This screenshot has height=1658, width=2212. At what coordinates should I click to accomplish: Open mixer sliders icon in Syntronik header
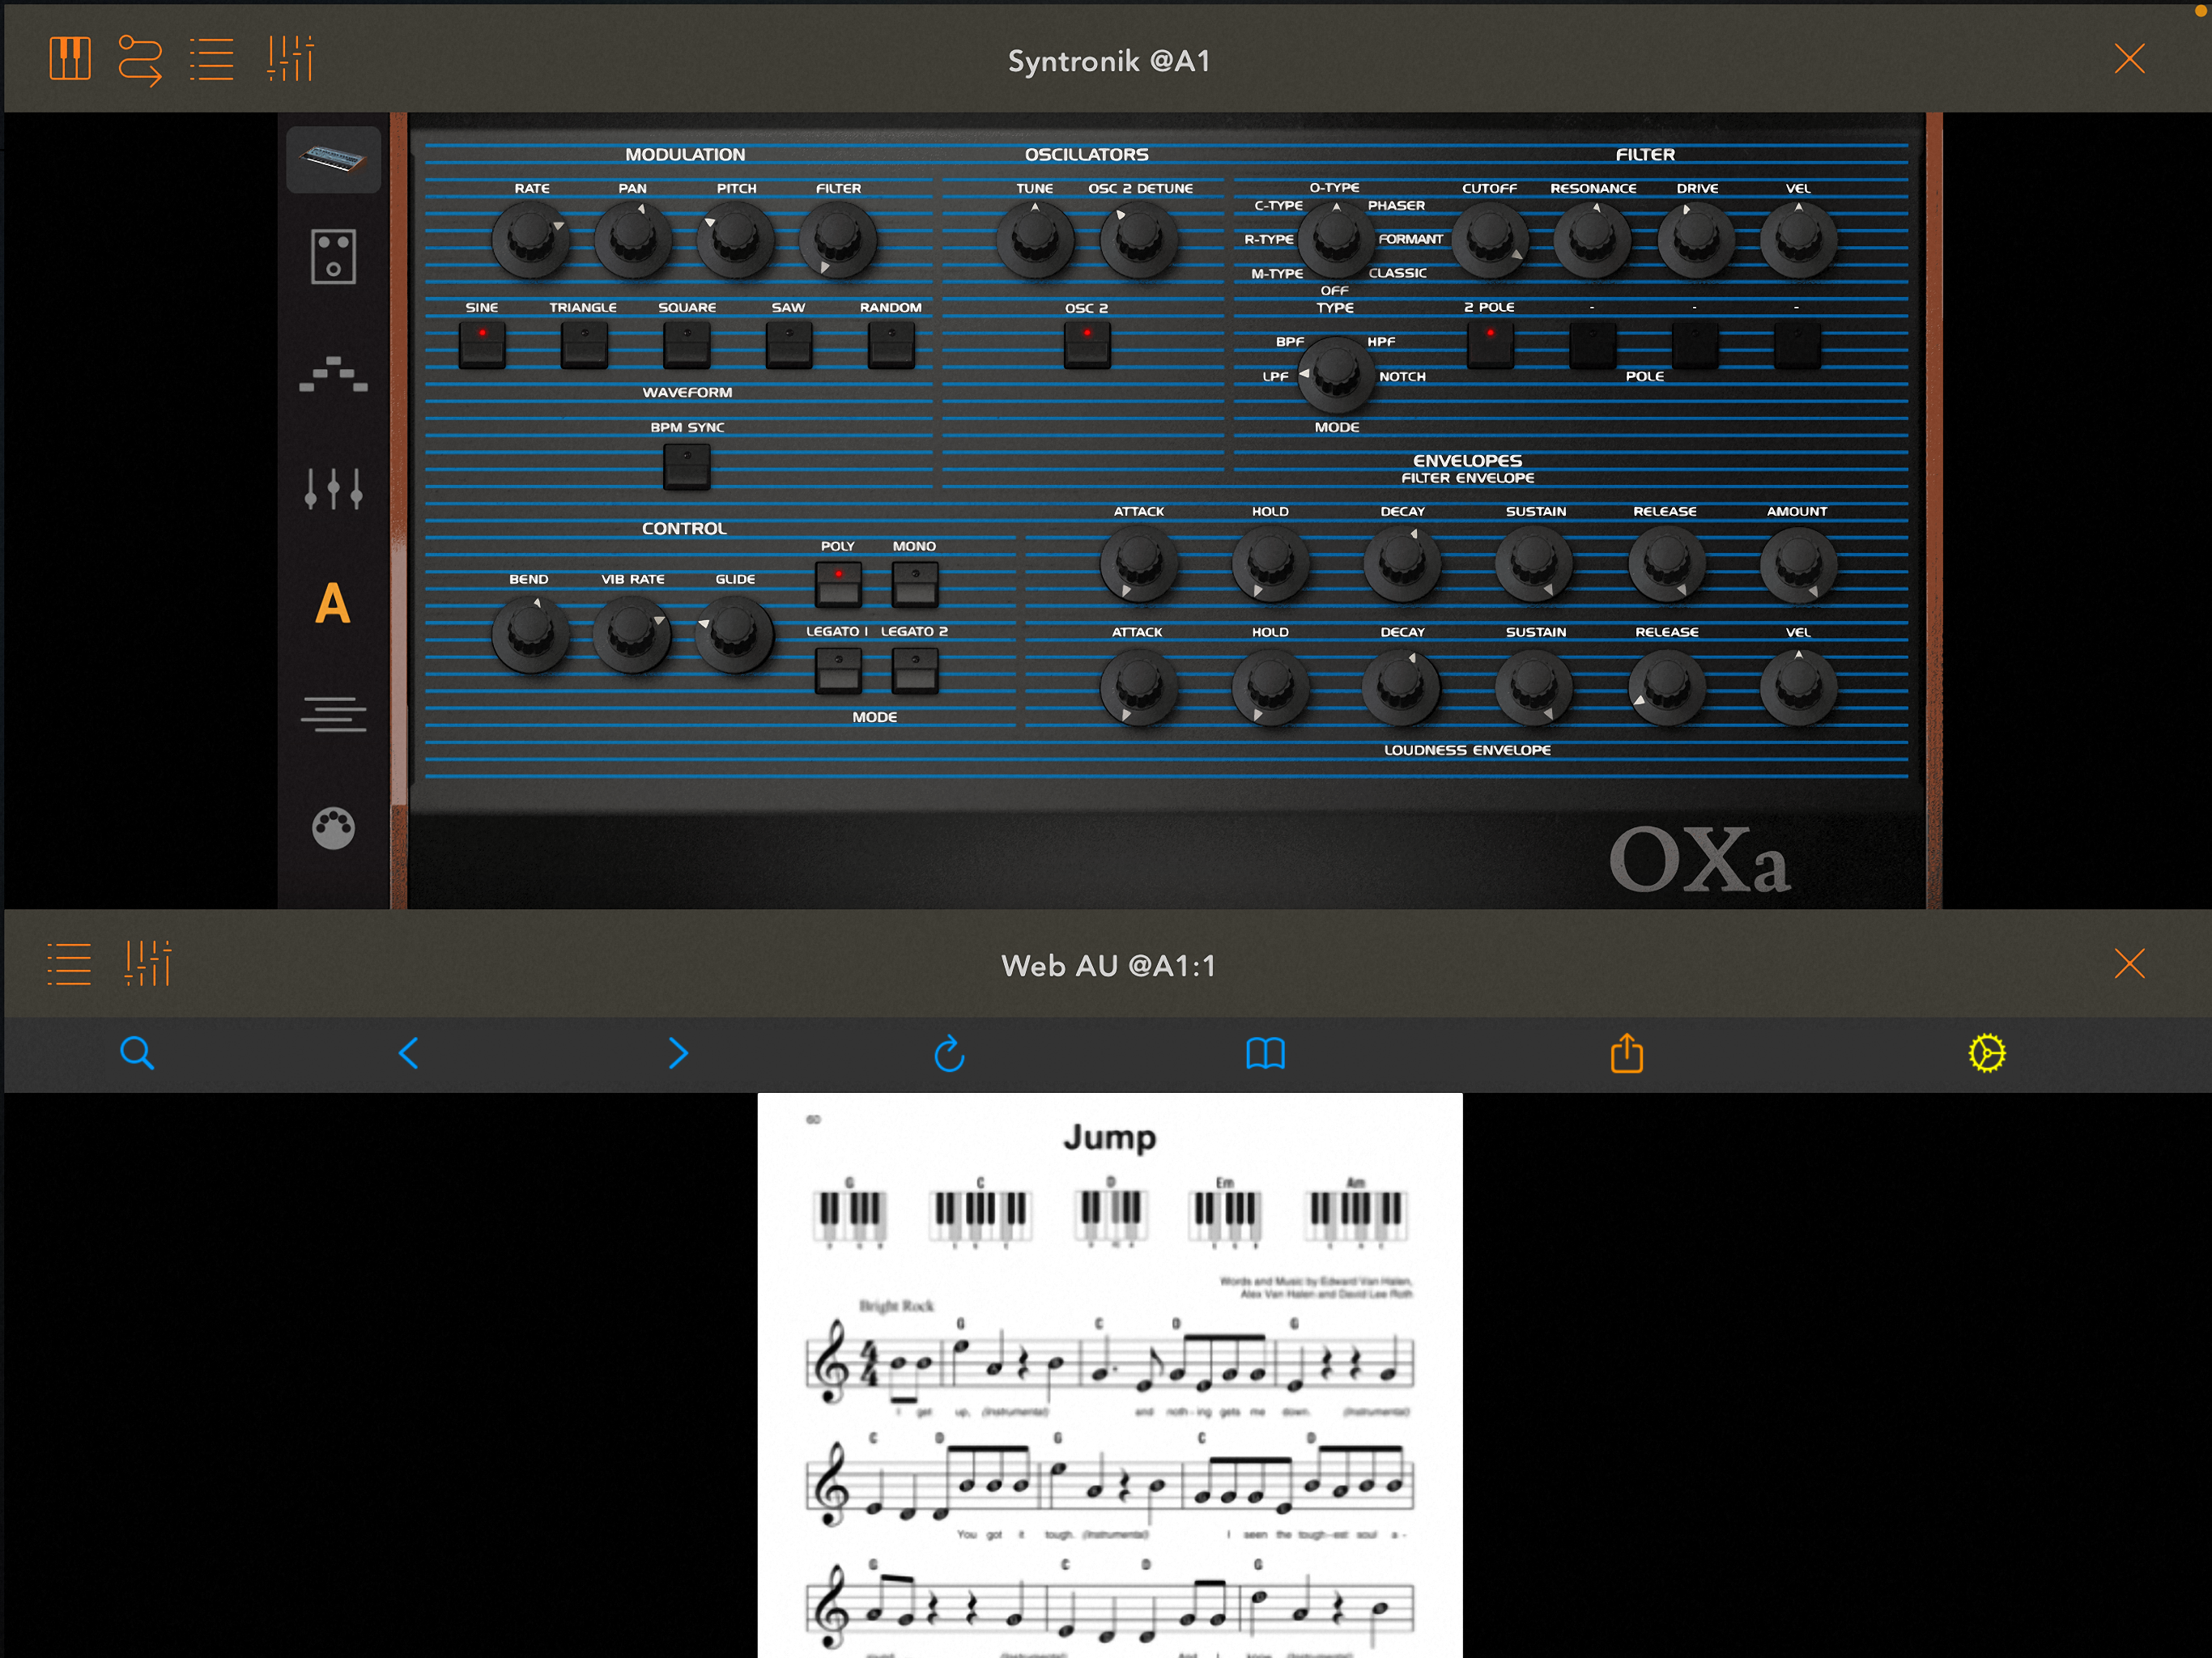point(290,59)
